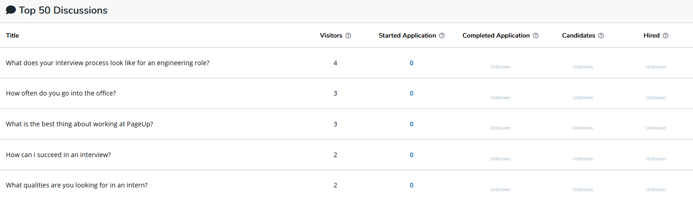Click visitor count 2 in intern qualities row
Image resolution: width=693 pixels, height=201 pixels.
[x=335, y=185]
